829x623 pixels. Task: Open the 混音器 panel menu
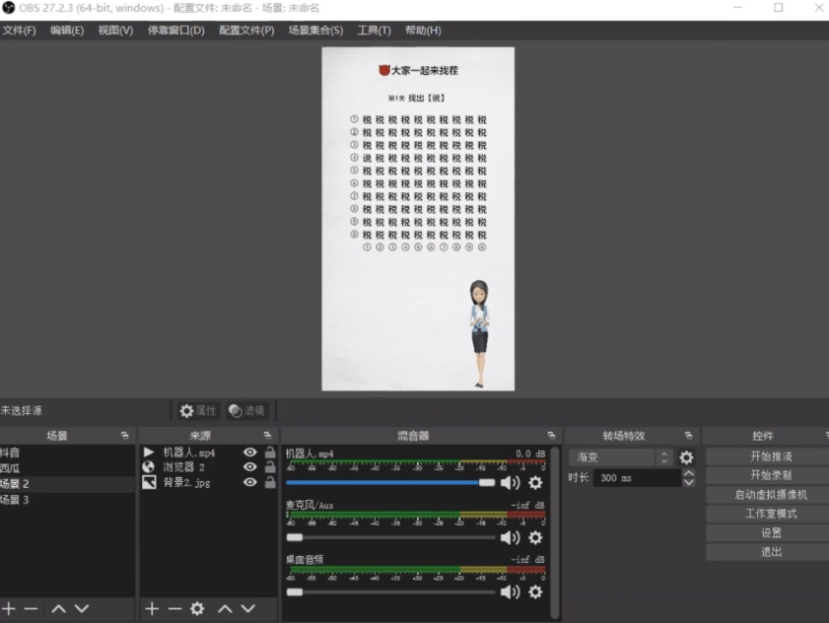coord(551,435)
